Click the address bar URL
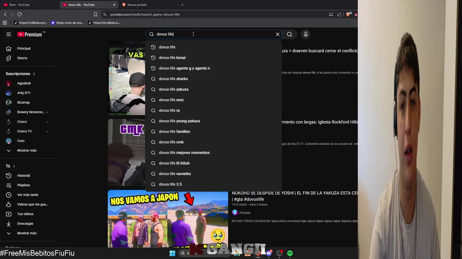 pos(145,14)
